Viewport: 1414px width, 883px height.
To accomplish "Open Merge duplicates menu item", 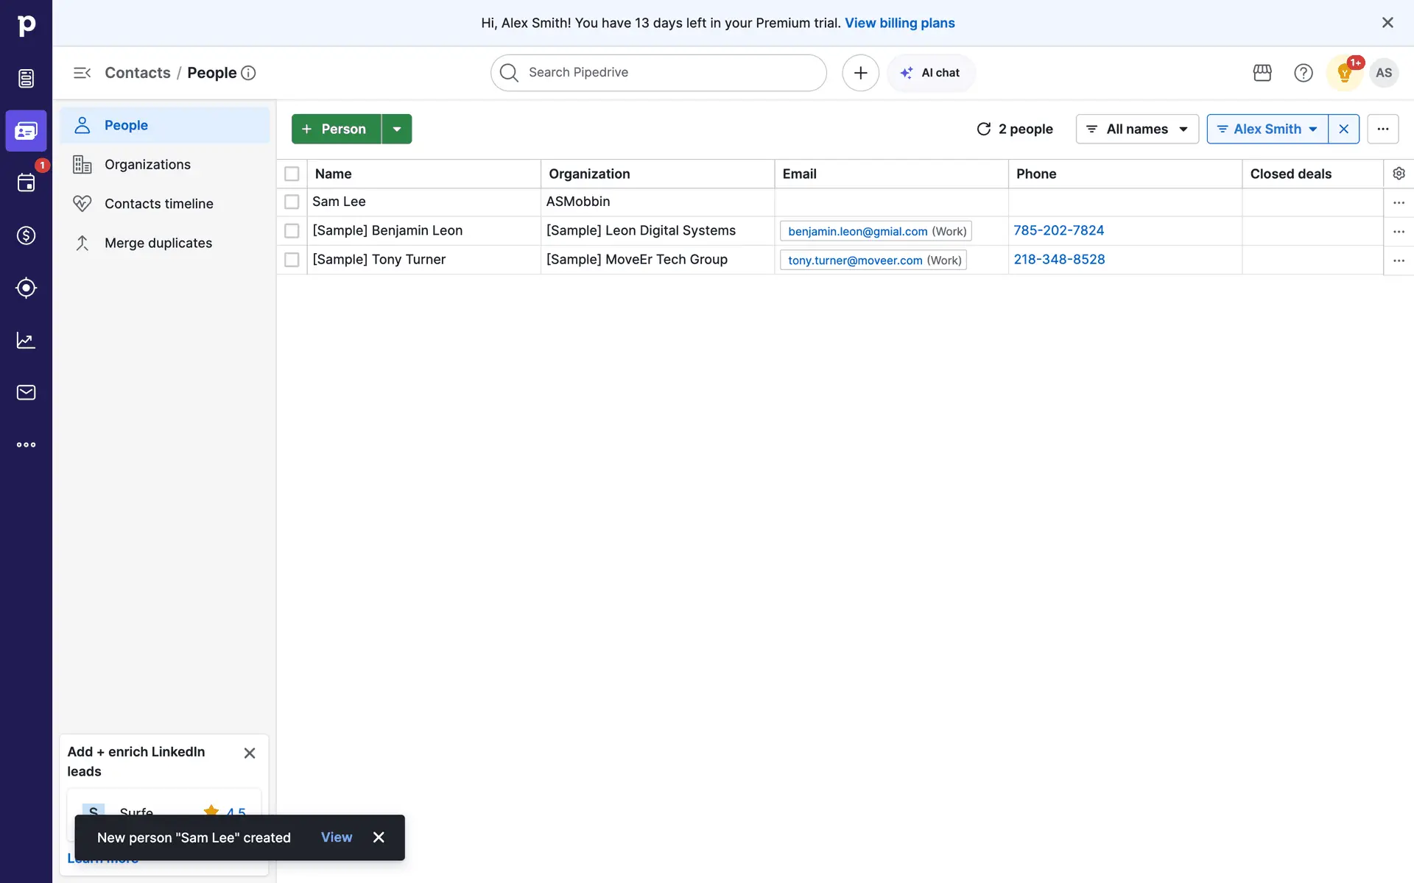I will coord(158,243).
